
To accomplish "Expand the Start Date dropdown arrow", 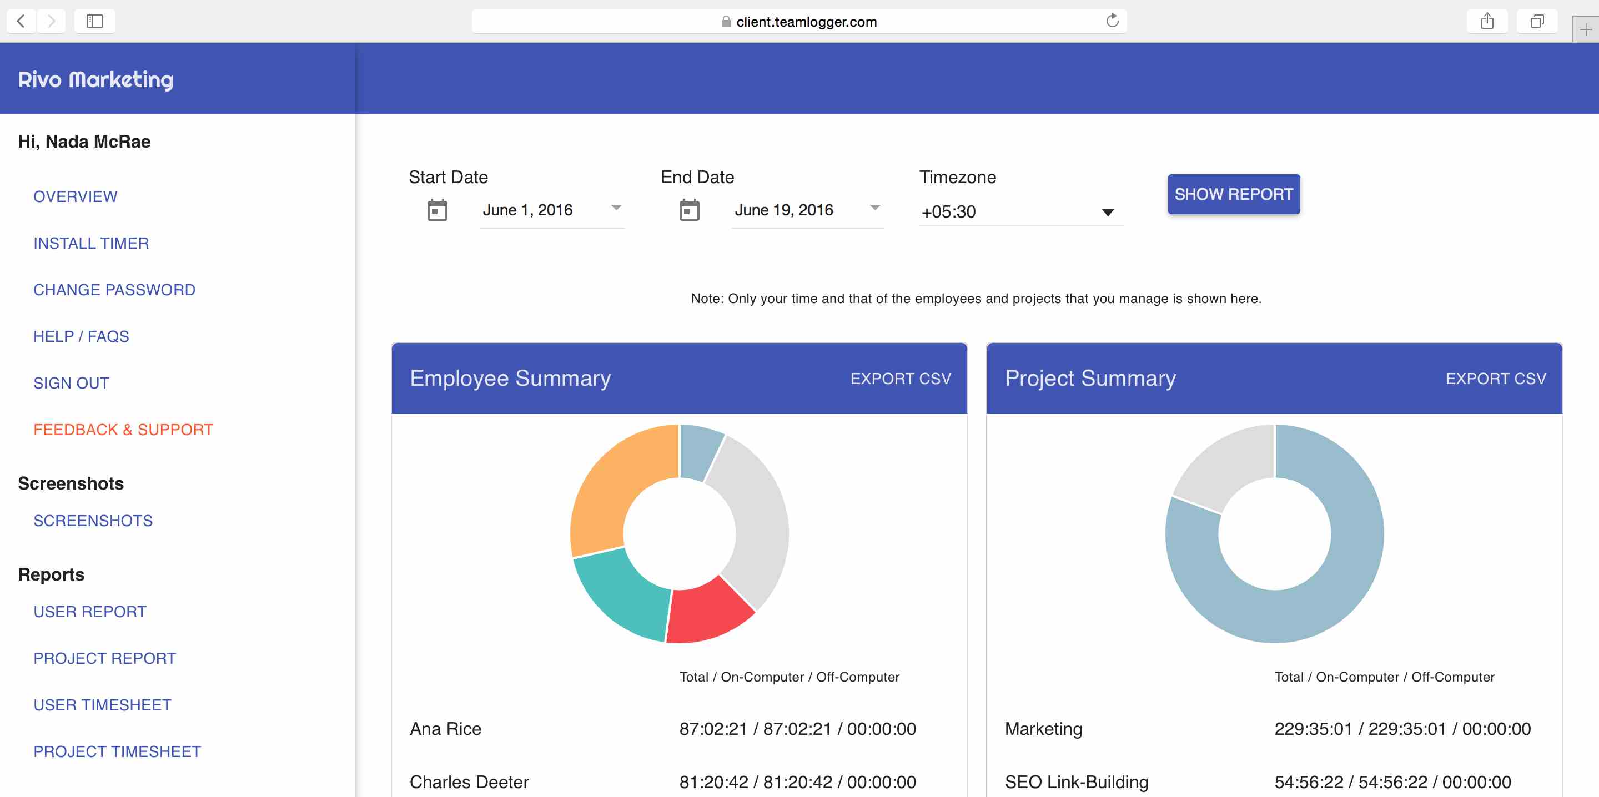I will [616, 208].
